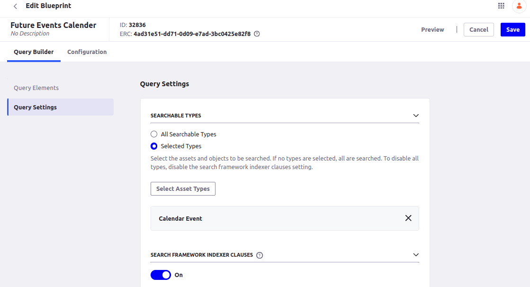Click the No Description text

[x=30, y=34]
